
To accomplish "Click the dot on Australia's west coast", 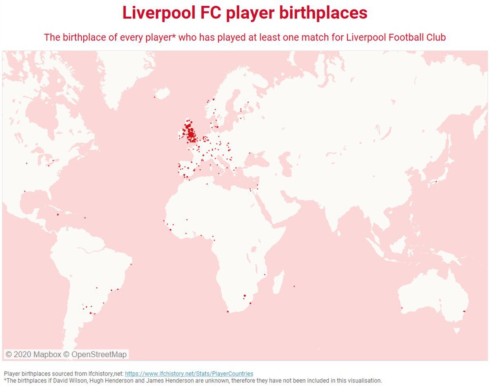I will click(x=402, y=308).
